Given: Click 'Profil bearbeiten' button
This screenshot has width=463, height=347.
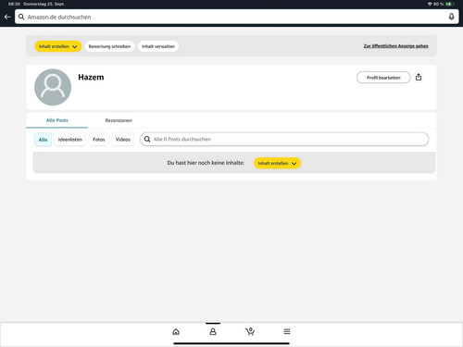Looking at the screenshot, I should tap(383, 78).
